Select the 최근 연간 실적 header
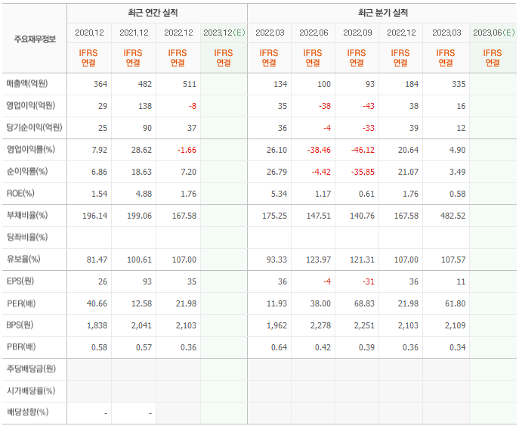 [153, 13]
